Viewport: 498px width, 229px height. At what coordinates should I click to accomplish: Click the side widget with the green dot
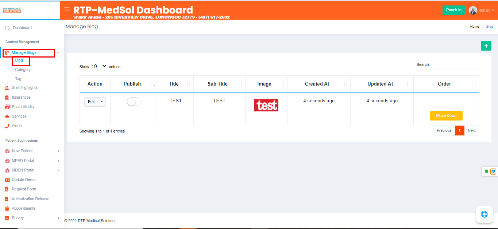(490, 171)
